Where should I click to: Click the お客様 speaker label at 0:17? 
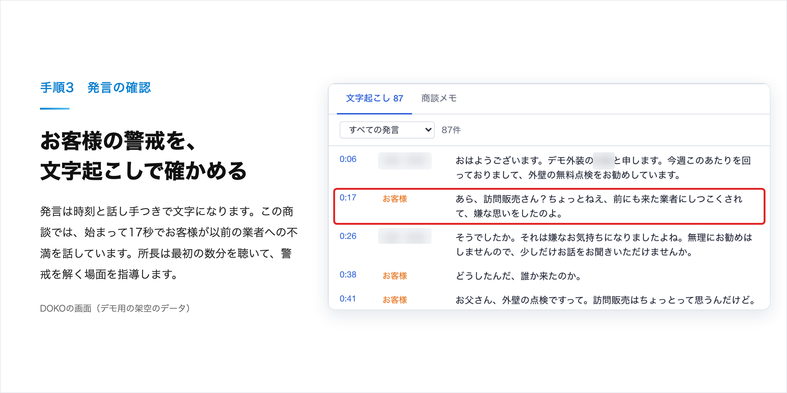pos(395,199)
